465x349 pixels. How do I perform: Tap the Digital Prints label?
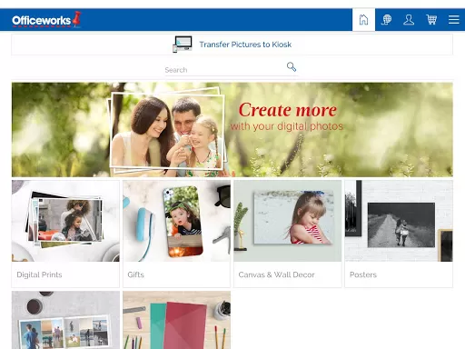pyautogui.click(x=39, y=274)
